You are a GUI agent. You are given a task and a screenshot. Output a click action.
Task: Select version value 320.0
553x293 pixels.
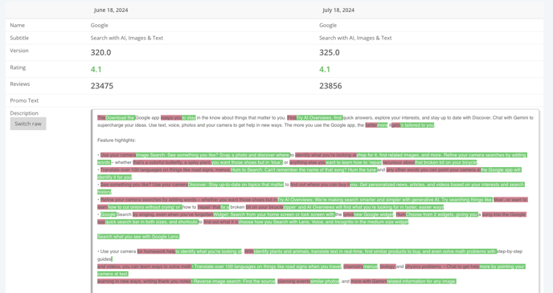[x=100, y=52]
